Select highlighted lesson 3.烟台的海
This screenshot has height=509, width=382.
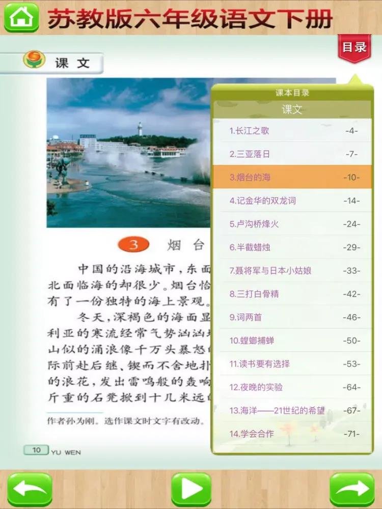tap(292, 177)
